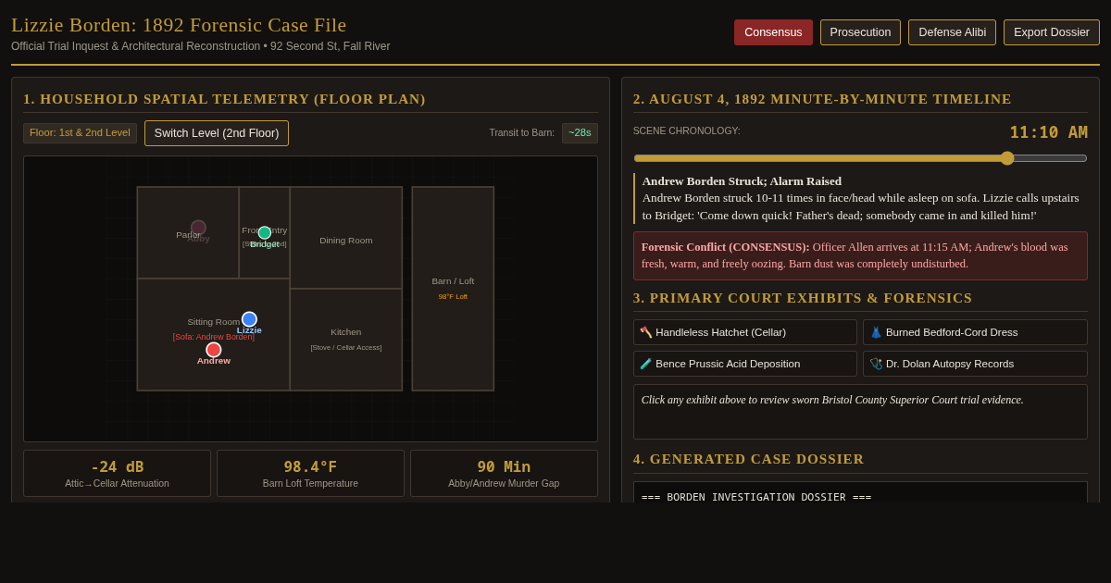The image size is (1111, 583).
Task: Select the Consensus theory button
Action: [x=773, y=32]
